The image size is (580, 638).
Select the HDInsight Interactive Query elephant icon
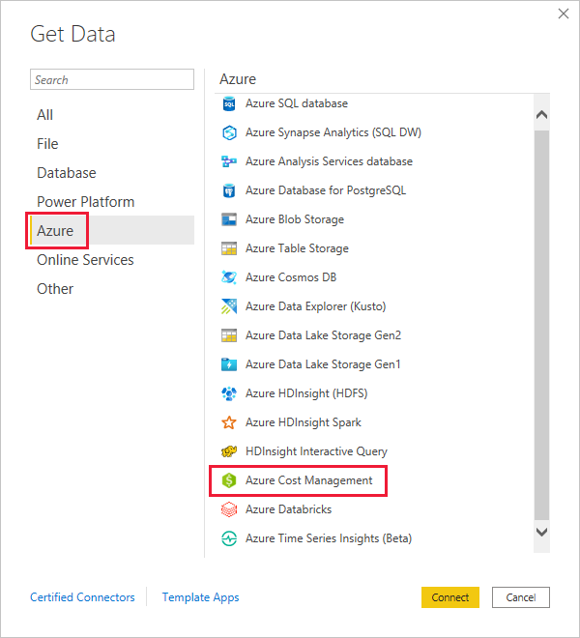(x=229, y=451)
